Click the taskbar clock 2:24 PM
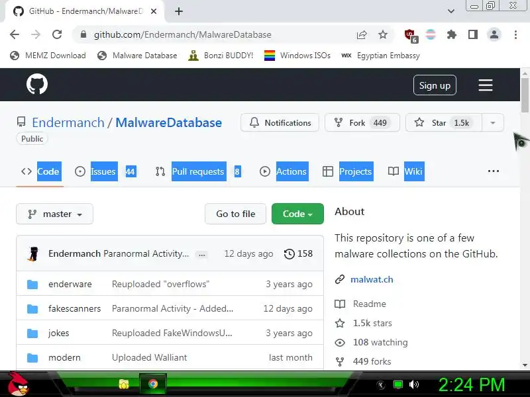This screenshot has width=530, height=397. tap(472, 384)
